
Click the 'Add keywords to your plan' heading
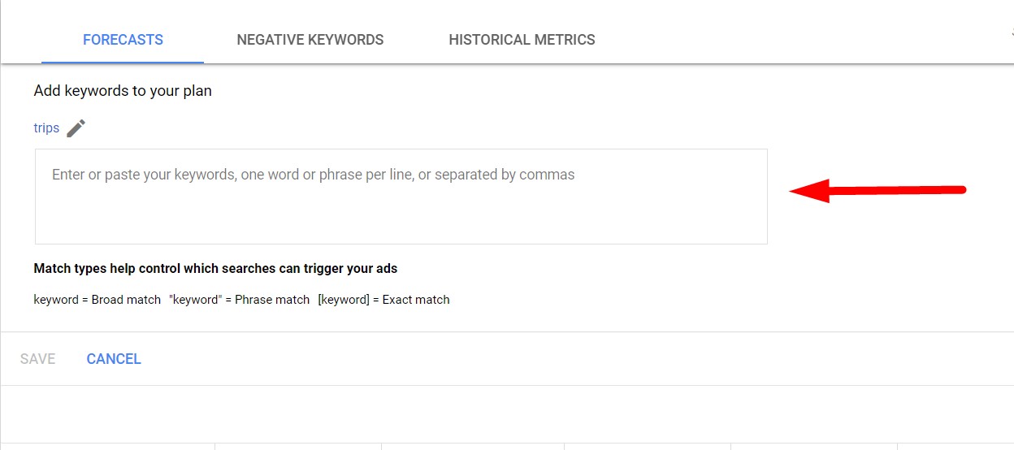point(123,91)
